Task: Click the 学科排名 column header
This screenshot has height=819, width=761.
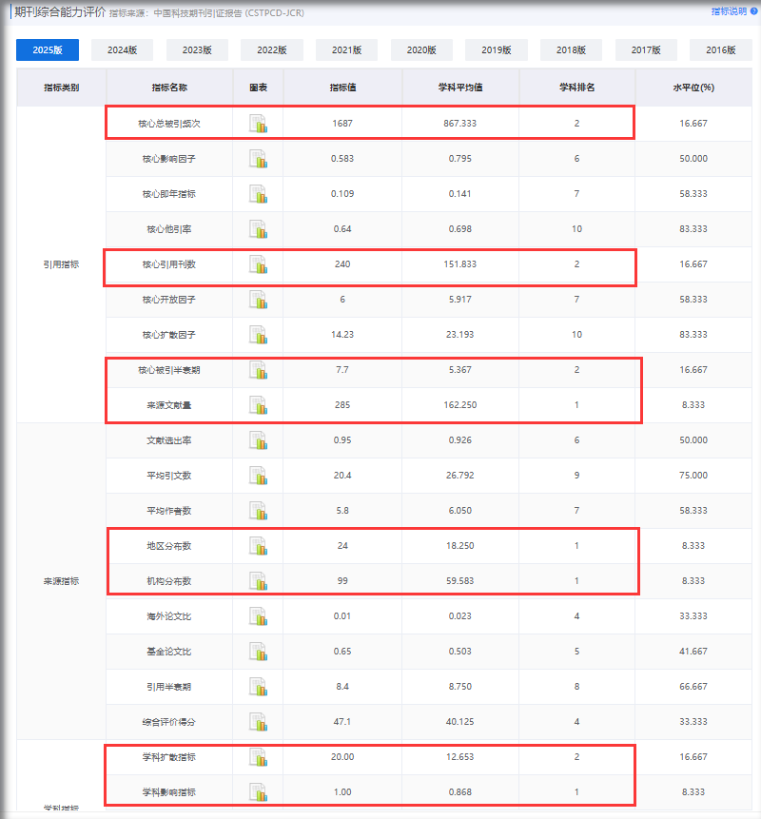Action: click(x=576, y=88)
